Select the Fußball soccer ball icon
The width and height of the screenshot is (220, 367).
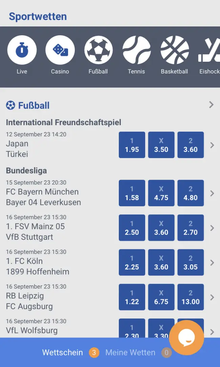pyautogui.click(x=98, y=50)
